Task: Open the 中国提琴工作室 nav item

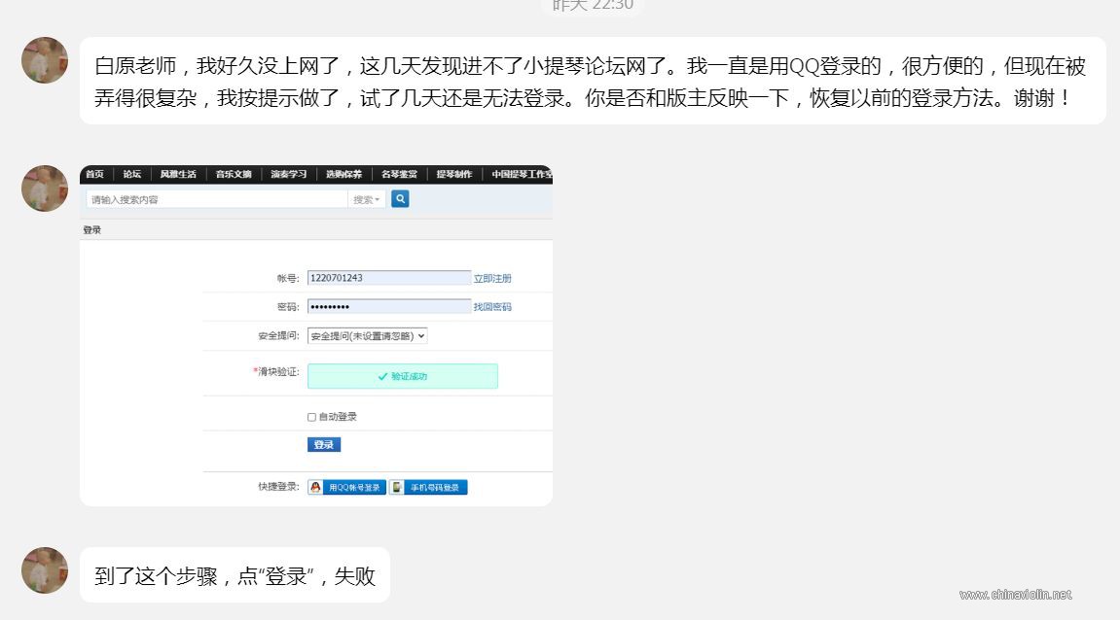Action: click(x=522, y=174)
